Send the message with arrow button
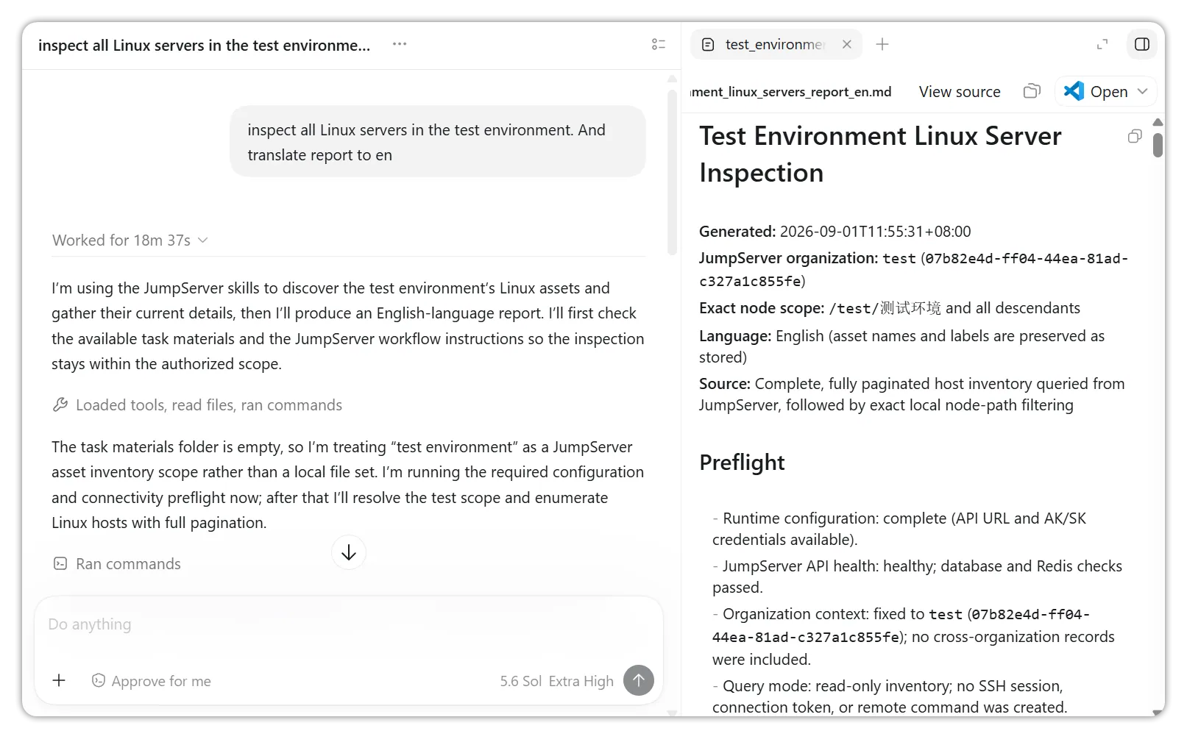This screenshot has width=1187, height=731. click(639, 680)
